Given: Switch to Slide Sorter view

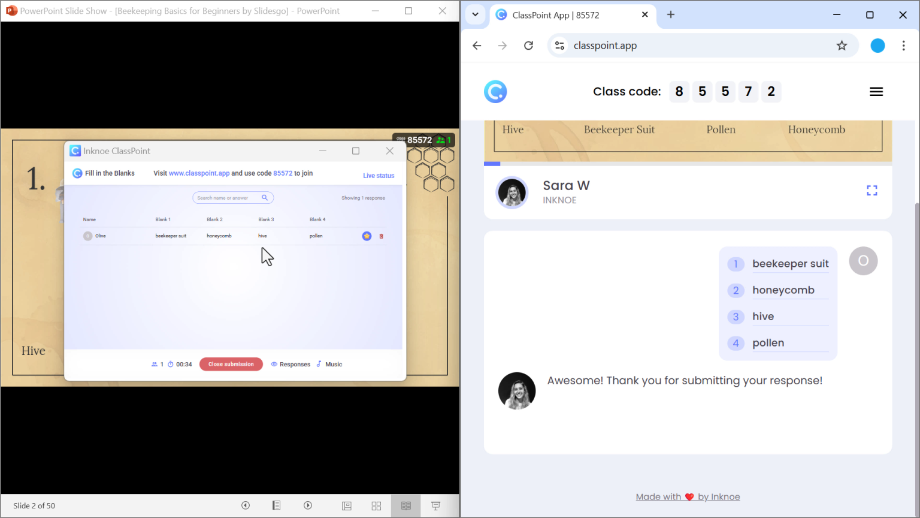Looking at the screenshot, I should tap(376, 506).
